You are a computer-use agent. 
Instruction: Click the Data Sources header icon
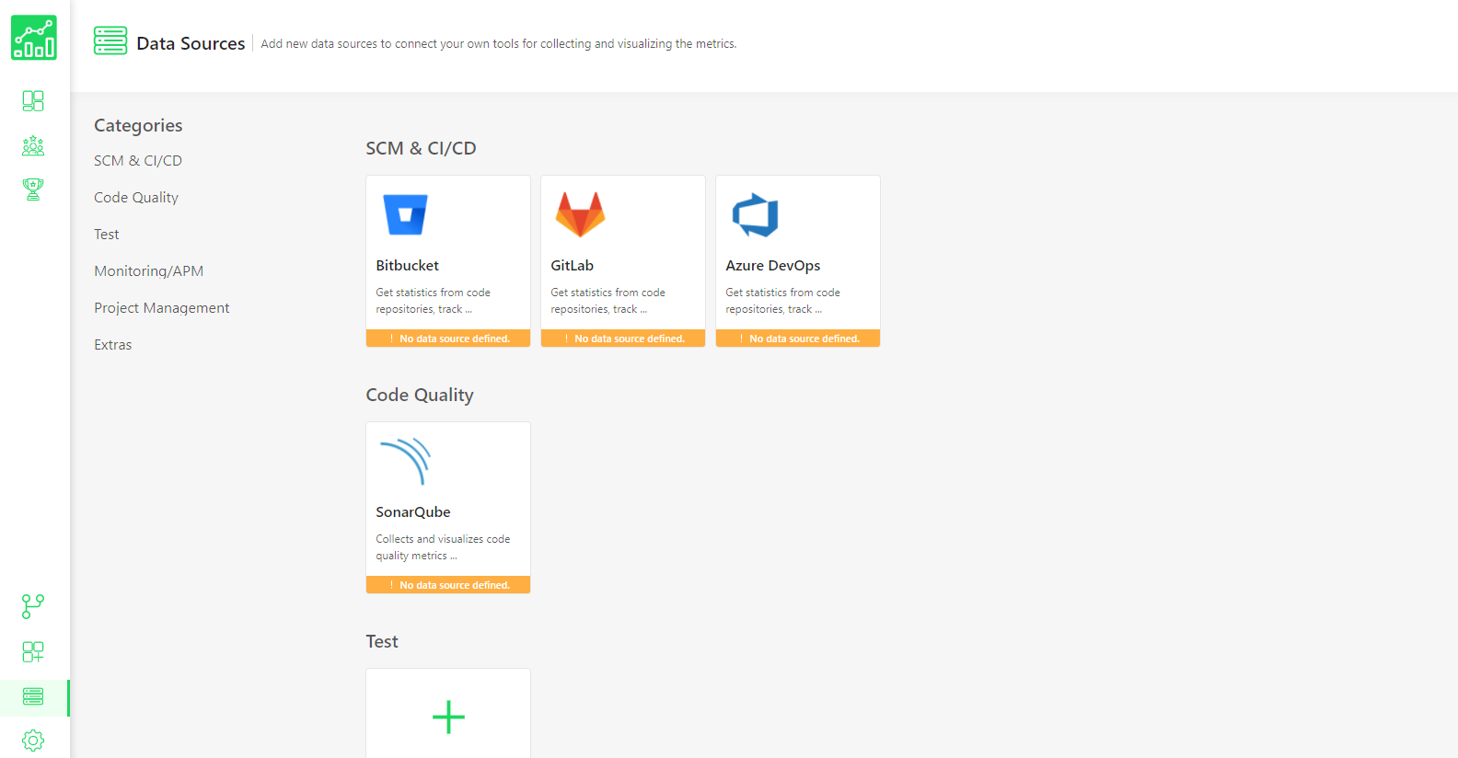tap(110, 40)
